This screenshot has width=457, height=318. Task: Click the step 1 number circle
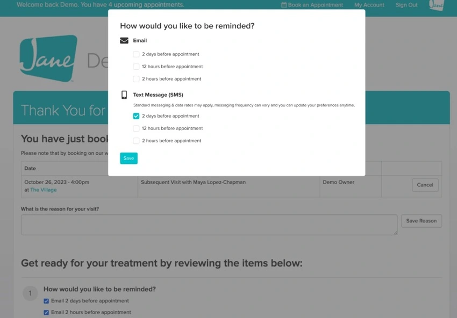(30, 293)
